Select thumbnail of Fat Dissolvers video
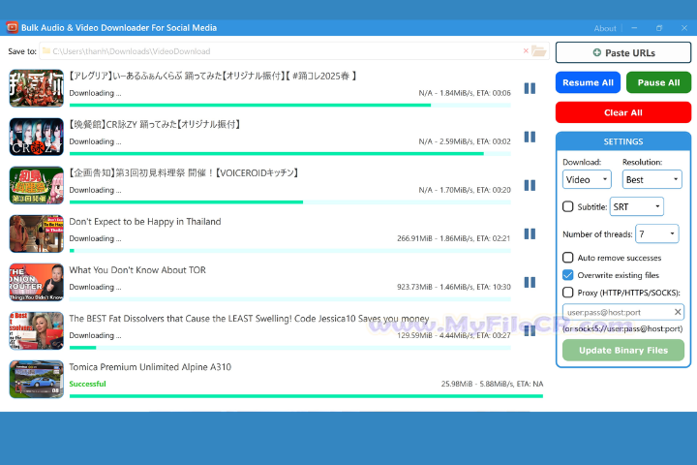This screenshot has height=465, width=697. [37, 330]
